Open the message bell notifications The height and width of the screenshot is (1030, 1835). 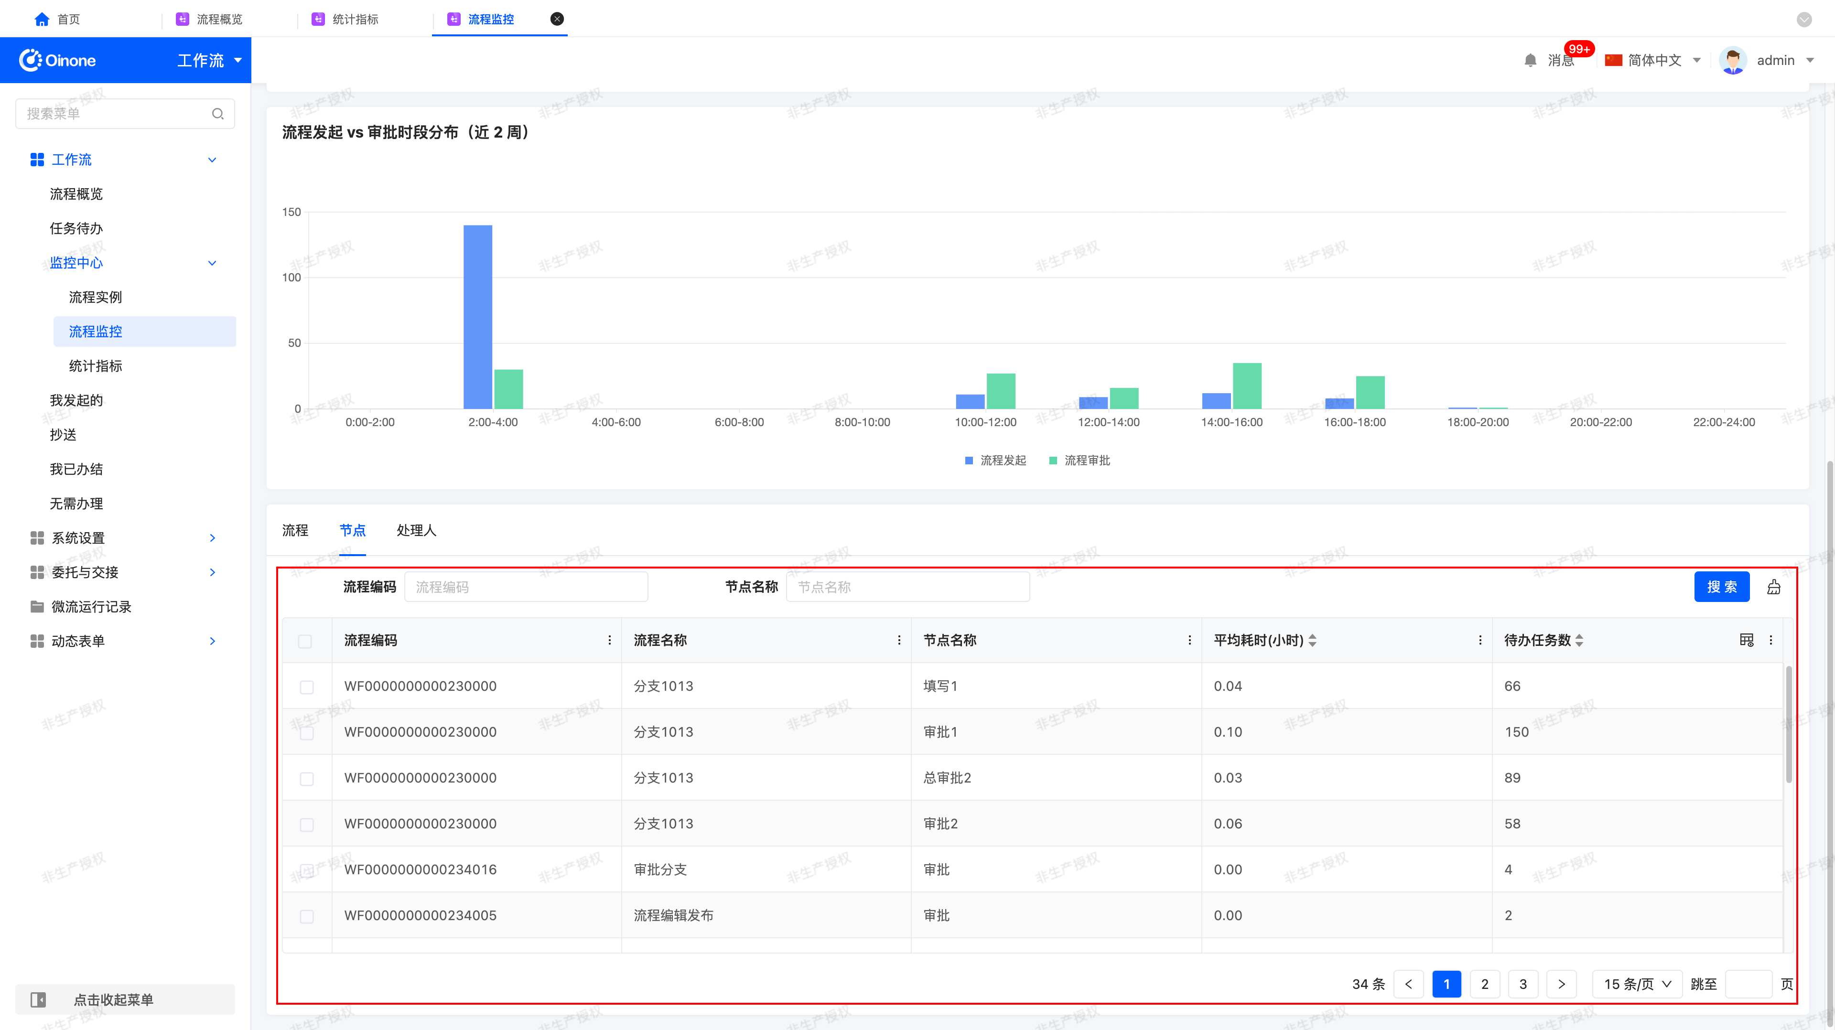[1530, 61]
